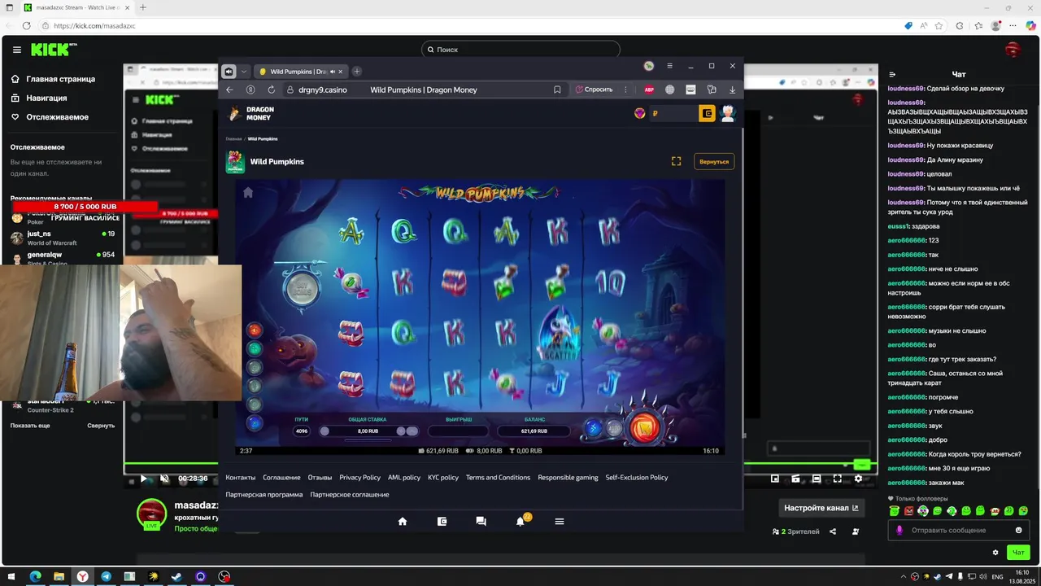Toggle the browser sound tab button
This screenshot has width=1041, height=586.
[229, 72]
